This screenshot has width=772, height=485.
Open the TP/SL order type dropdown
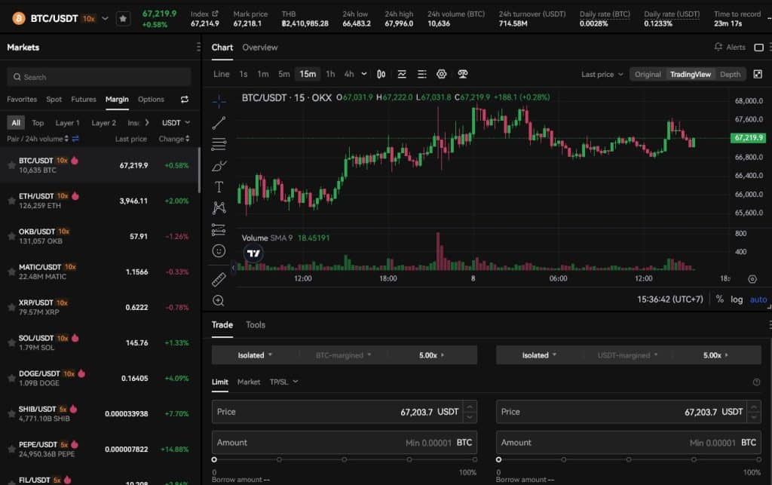tap(283, 382)
